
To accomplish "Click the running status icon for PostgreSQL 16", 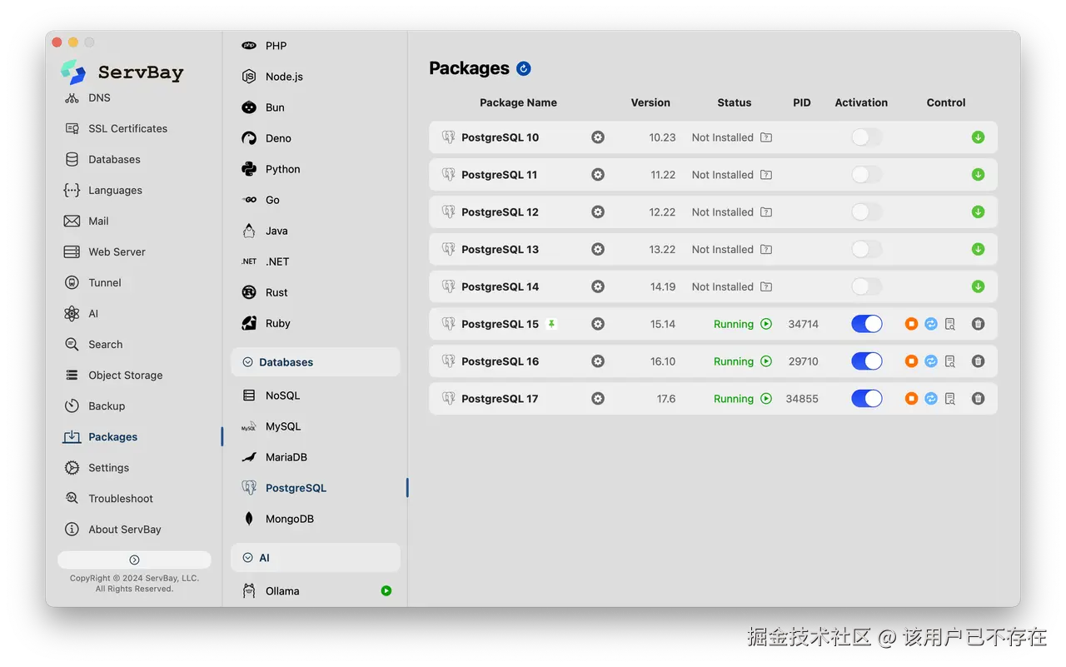I will pyautogui.click(x=766, y=361).
